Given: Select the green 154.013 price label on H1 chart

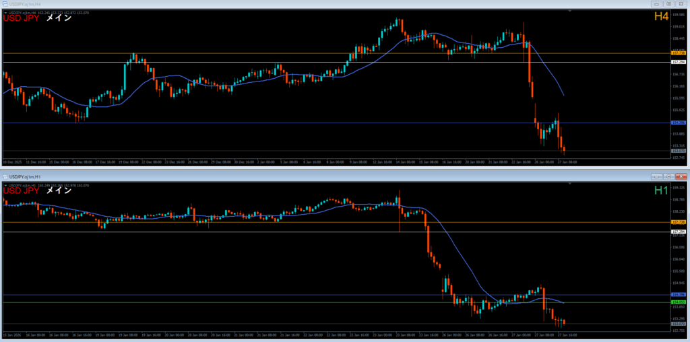Looking at the screenshot, I should coord(678,302).
